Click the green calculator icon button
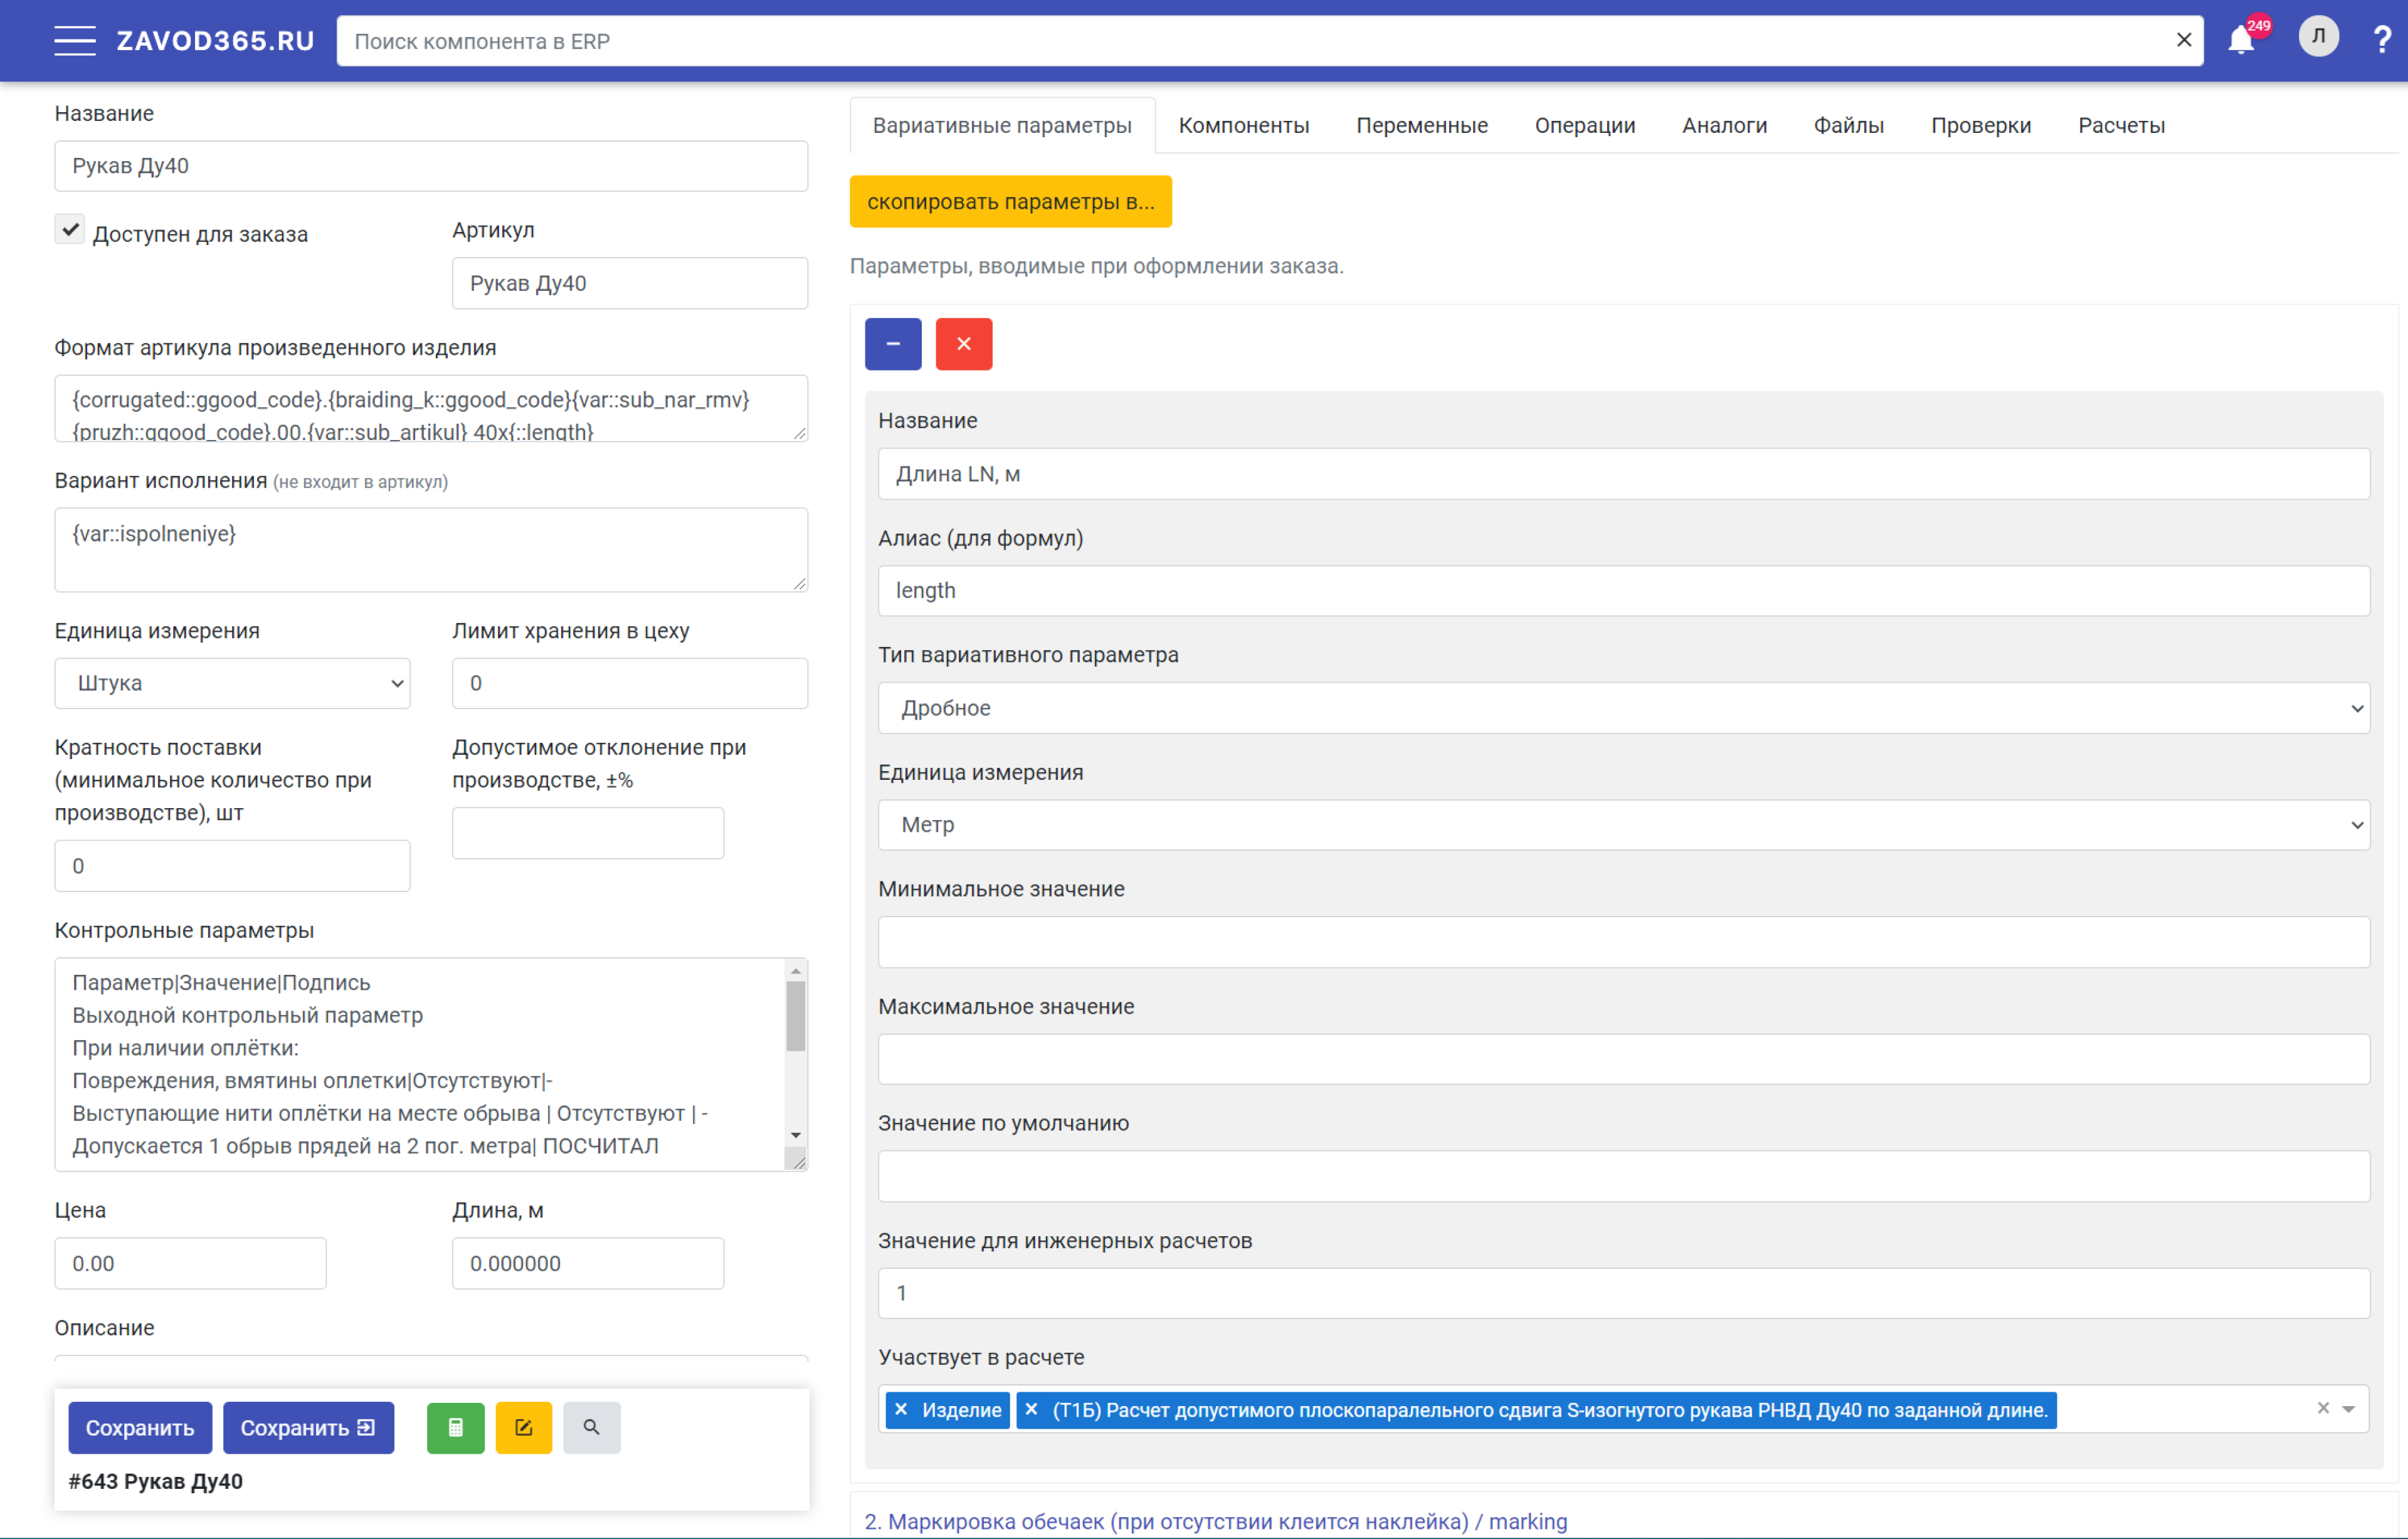This screenshot has width=2408, height=1539. 455,1427
